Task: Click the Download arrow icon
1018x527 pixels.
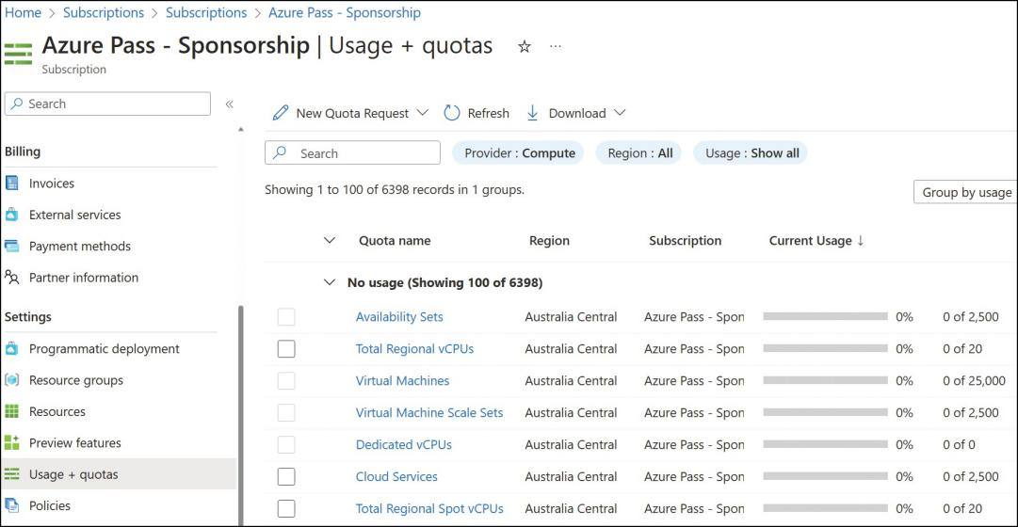Action: pyautogui.click(x=532, y=113)
